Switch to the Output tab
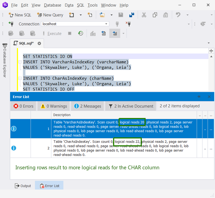Image resolution: width=215 pixels, height=198 pixels. click(23, 186)
